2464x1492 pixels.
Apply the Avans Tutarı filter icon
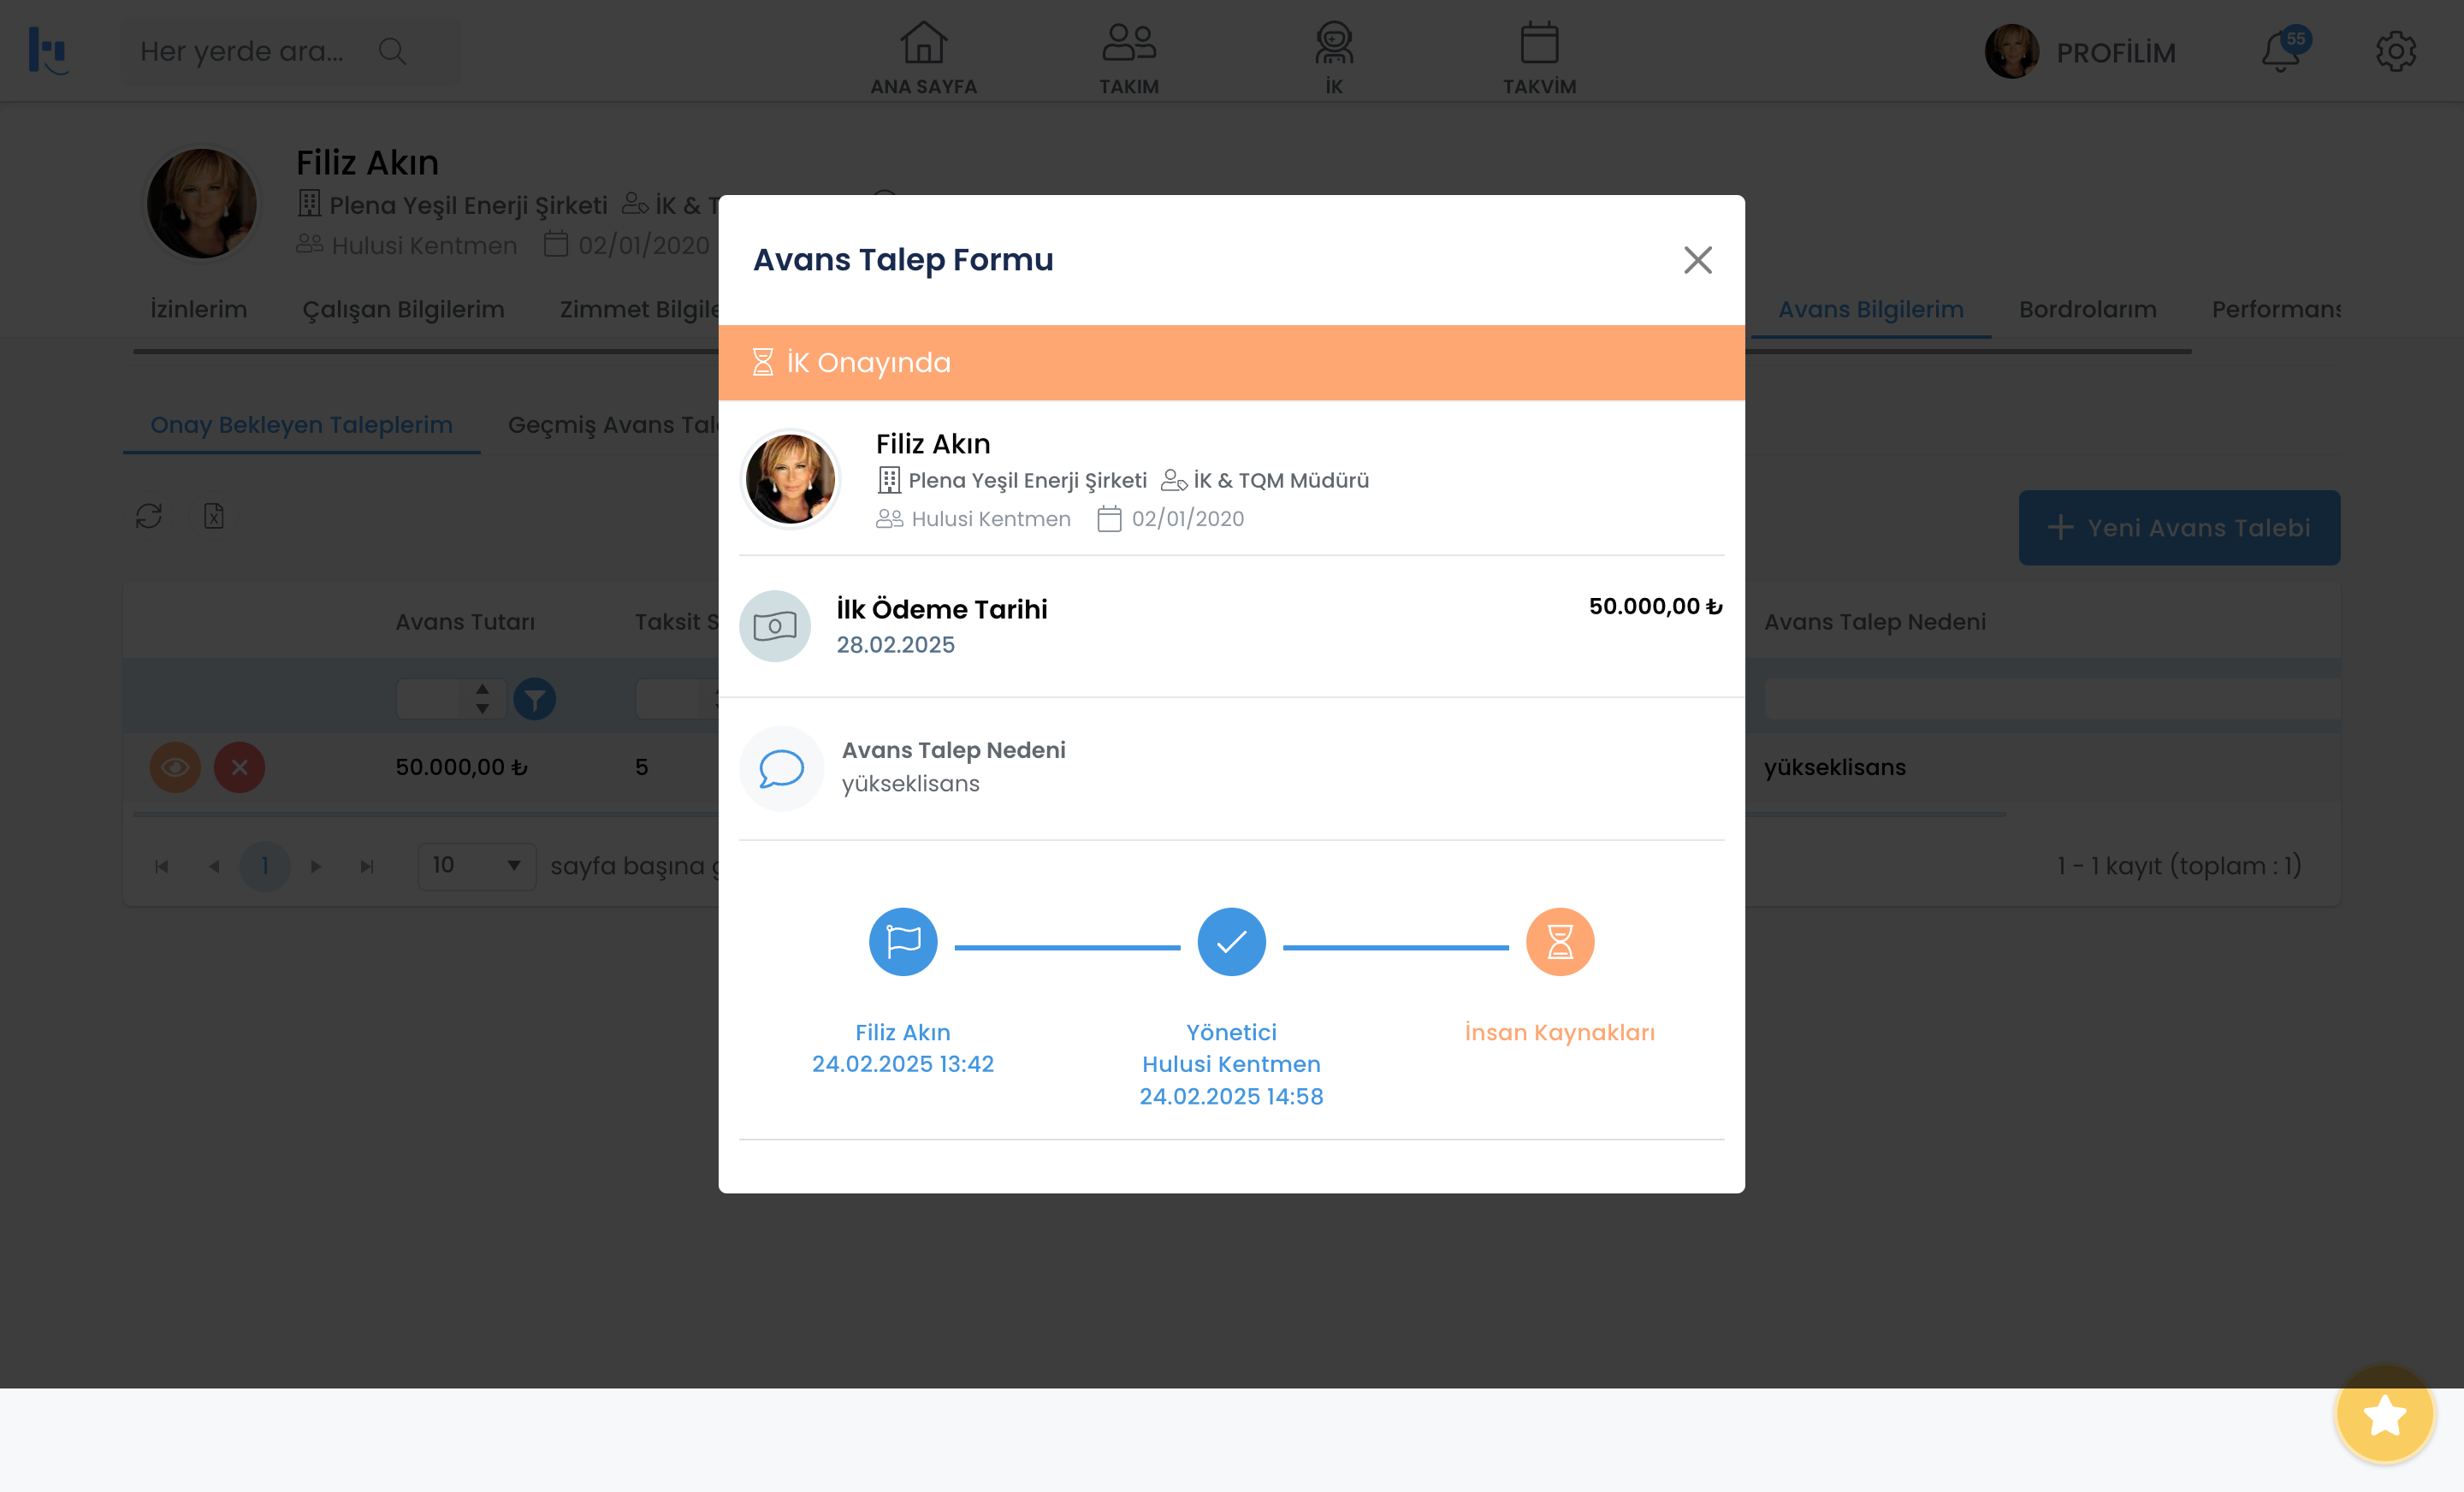534,699
